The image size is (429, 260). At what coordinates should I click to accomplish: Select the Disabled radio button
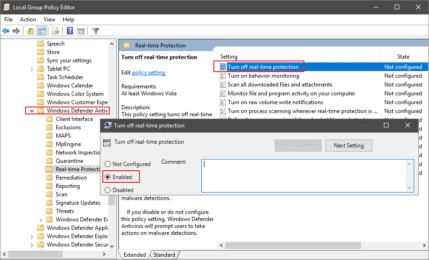[x=108, y=190]
